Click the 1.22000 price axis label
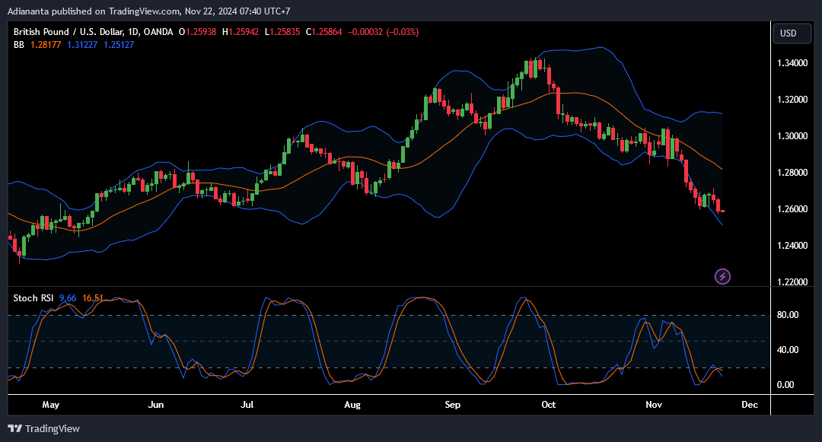 [792, 282]
